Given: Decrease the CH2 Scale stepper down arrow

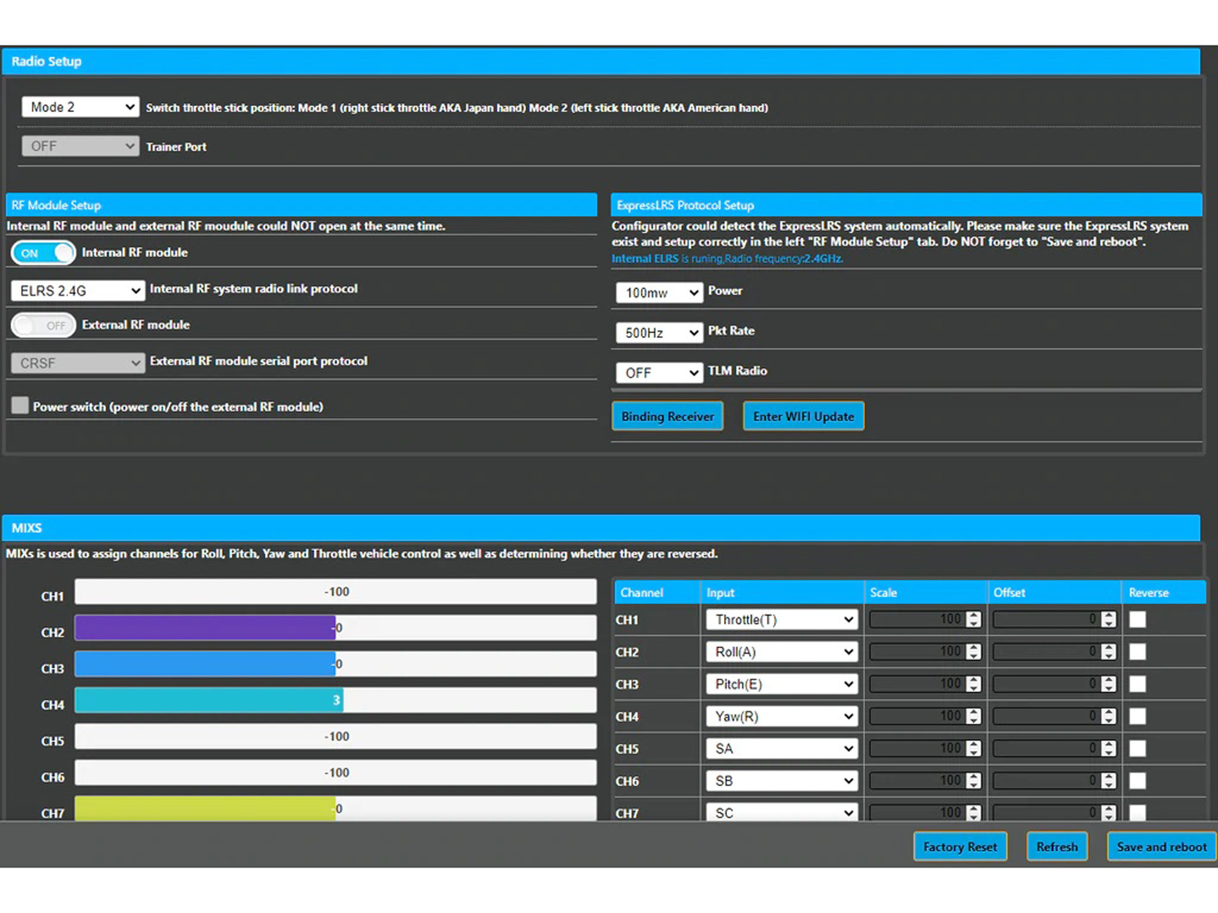Looking at the screenshot, I should [x=974, y=656].
